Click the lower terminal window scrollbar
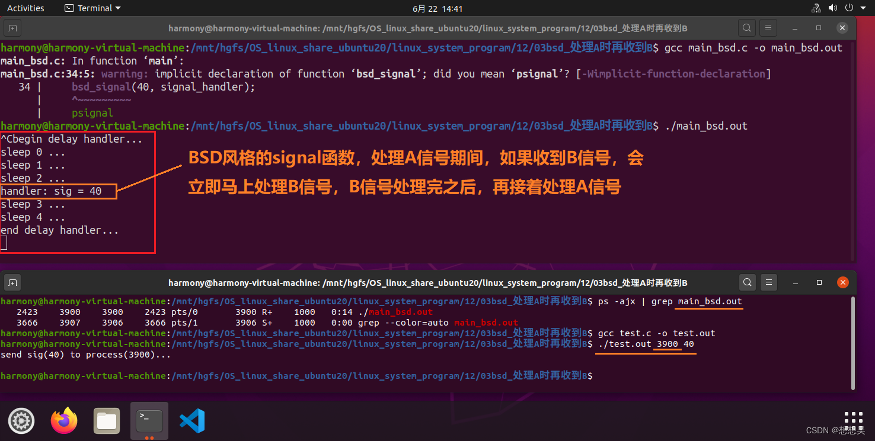Viewport: 875px width, 441px height. 853,342
